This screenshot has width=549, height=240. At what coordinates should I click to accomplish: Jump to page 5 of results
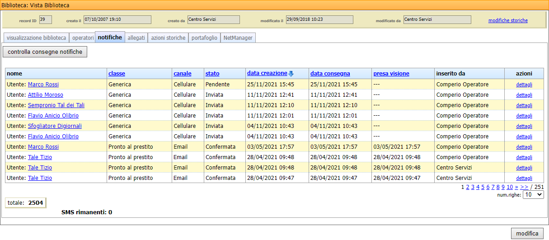483,187
